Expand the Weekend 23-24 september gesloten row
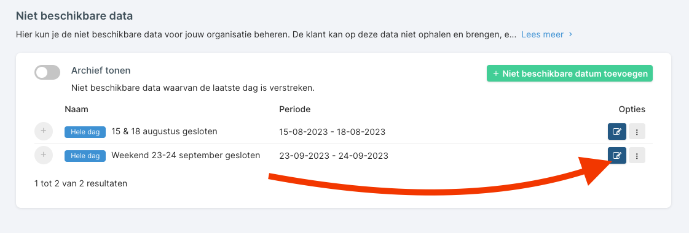689x233 pixels. click(44, 155)
